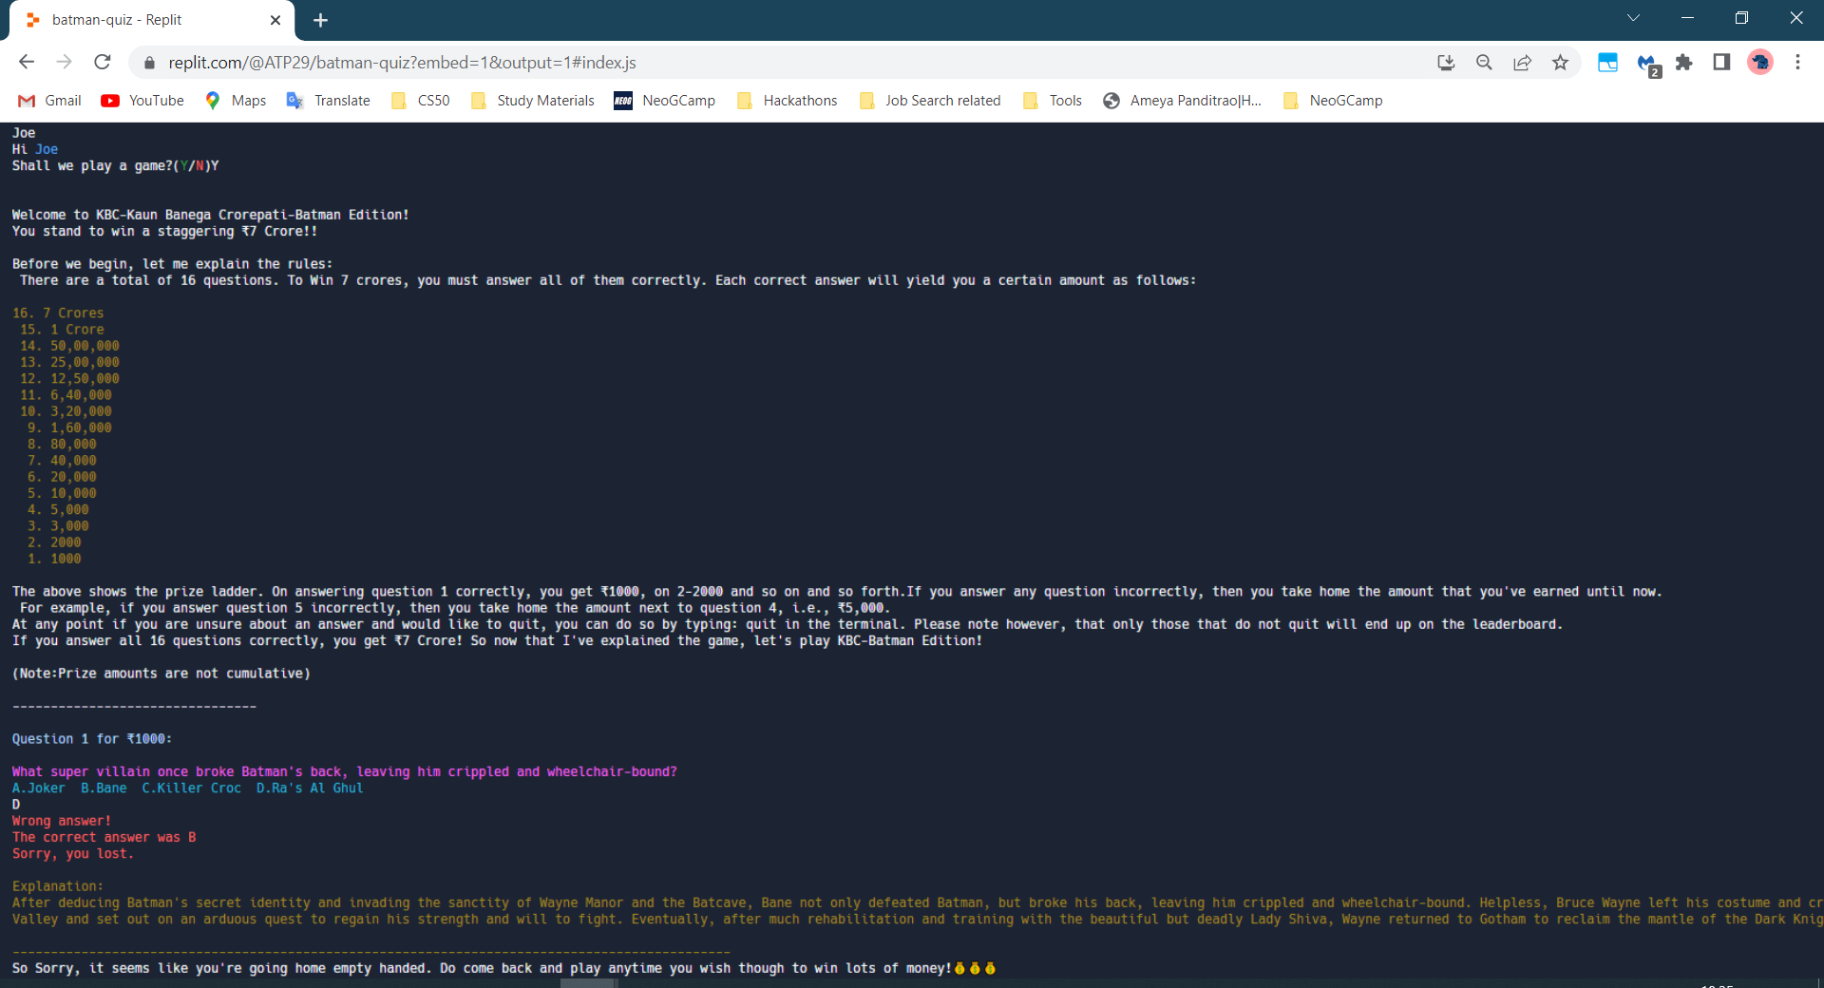Restore down the Chrome window
1824x988 pixels.
(x=1741, y=18)
